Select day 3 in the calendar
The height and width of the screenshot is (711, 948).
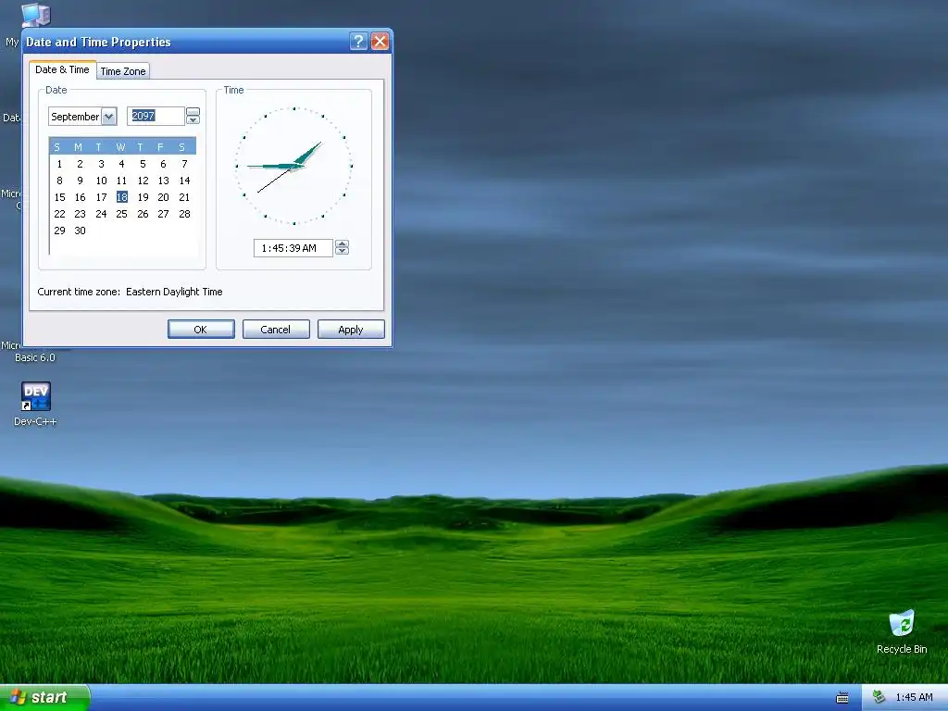(101, 164)
